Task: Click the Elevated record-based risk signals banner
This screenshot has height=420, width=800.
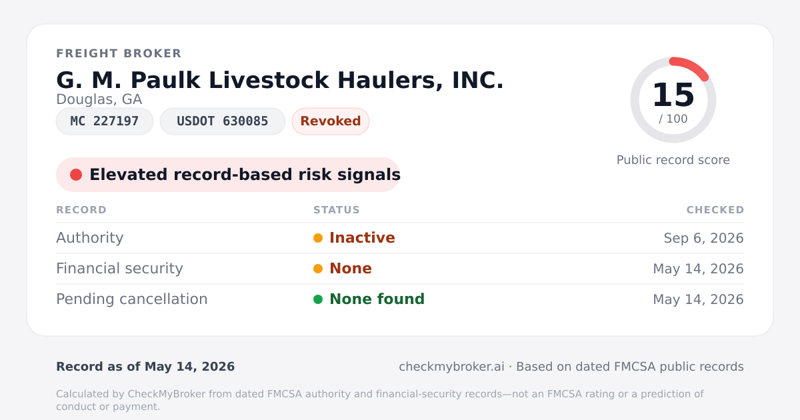Action: tap(228, 175)
